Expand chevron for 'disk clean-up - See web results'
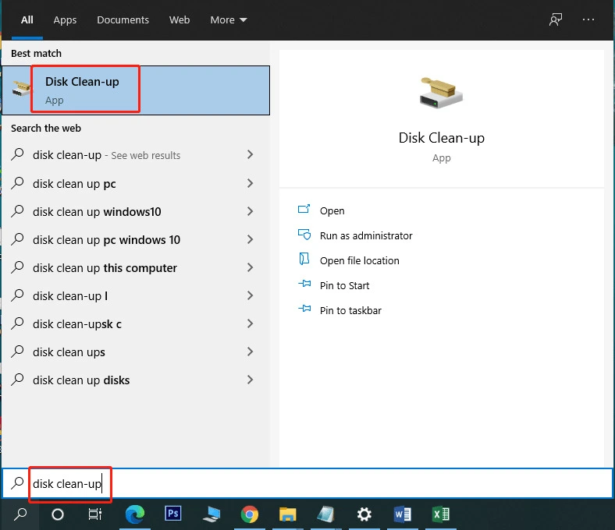The height and width of the screenshot is (530, 615). pos(251,155)
